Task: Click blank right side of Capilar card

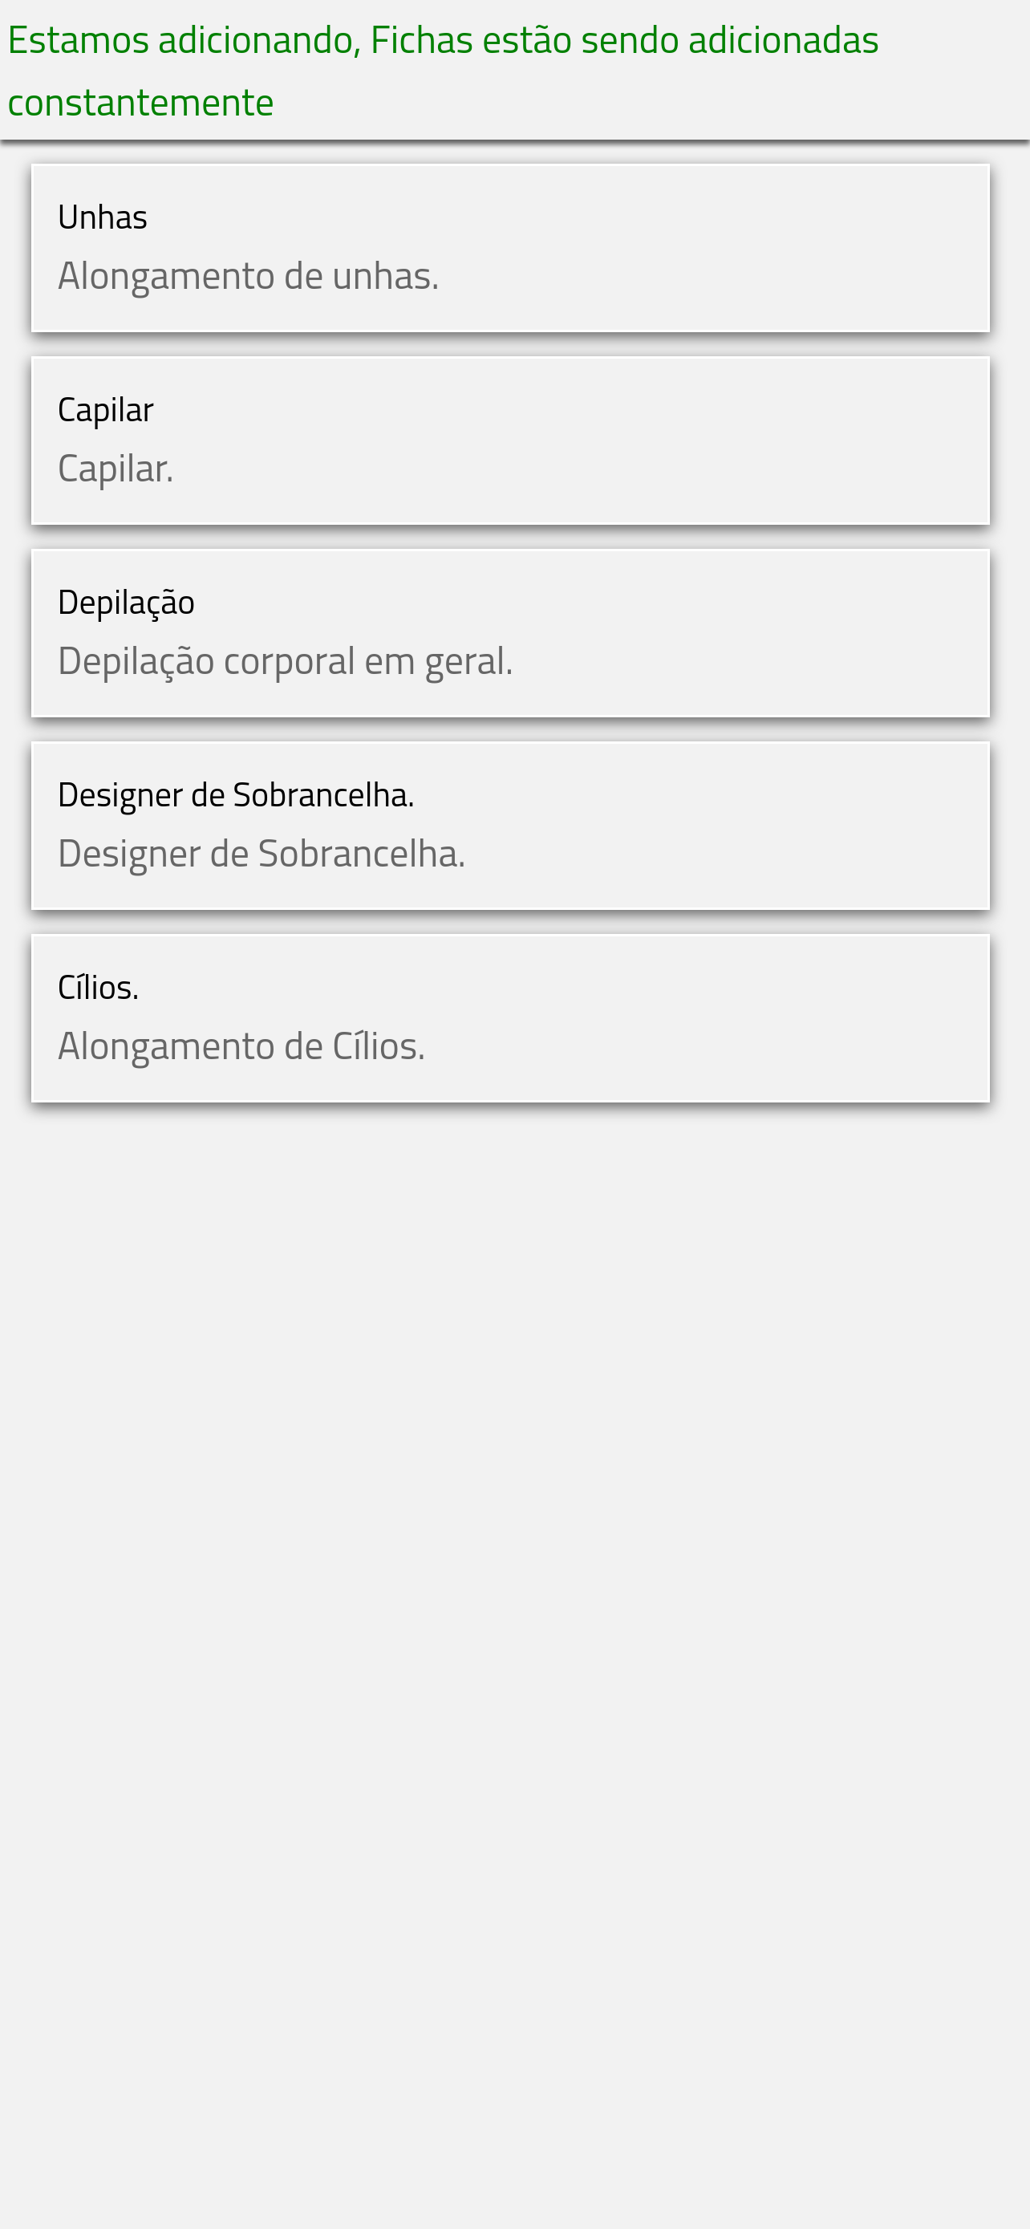Action: (778, 441)
